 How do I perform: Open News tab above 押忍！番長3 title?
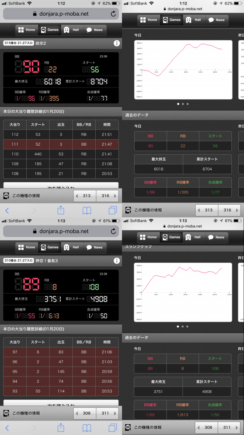[94, 247]
